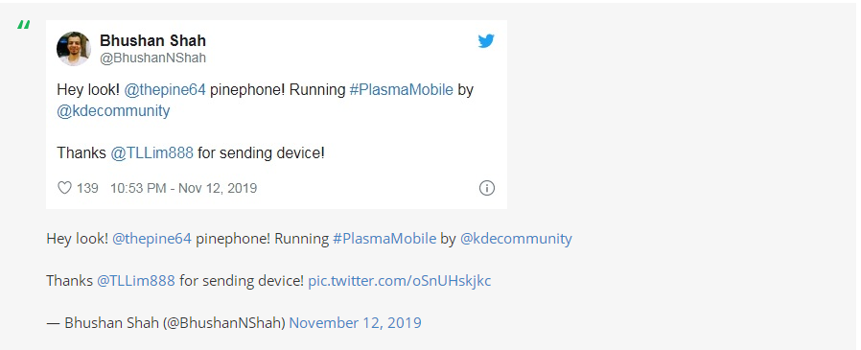Click the 139 likes count
This screenshot has width=861, height=350.
pyautogui.click(x=87, y=188)
